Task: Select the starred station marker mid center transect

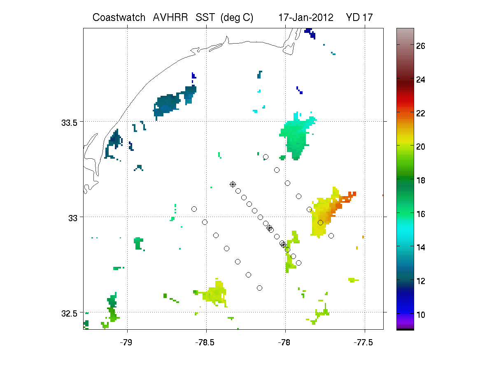Action: [x=269, y=228]
